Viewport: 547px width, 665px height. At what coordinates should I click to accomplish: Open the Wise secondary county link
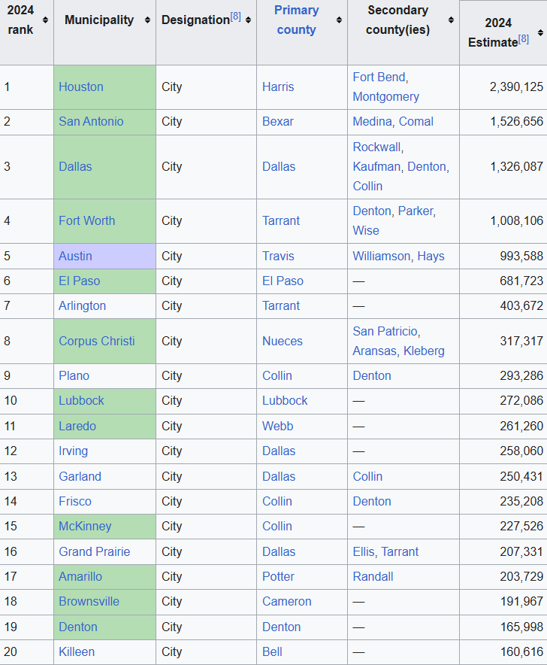point(366,231)
